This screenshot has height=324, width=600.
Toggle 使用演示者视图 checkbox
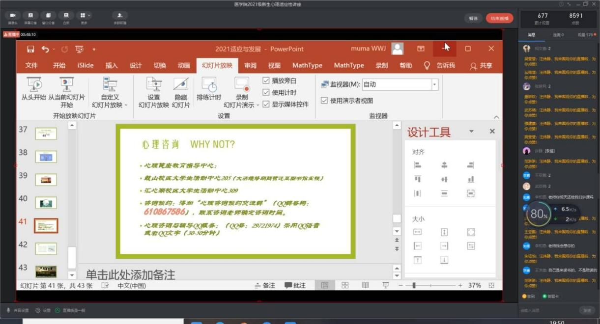coord(324,101)
